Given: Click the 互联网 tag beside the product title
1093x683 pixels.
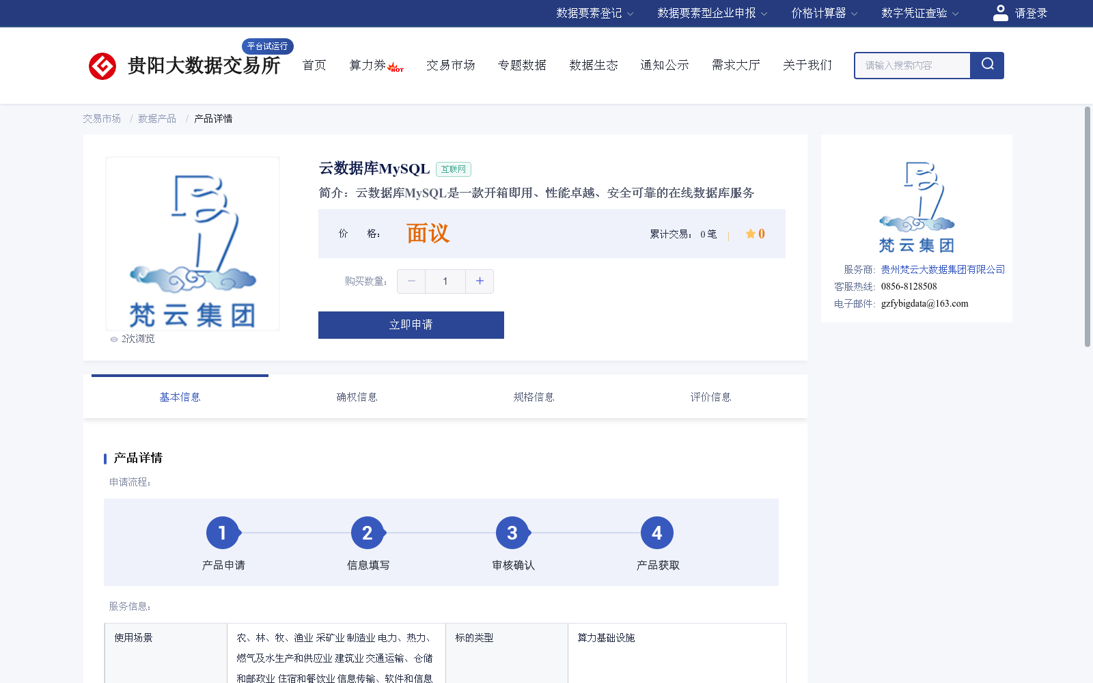Looking at the screenshot, I should tap(454, 169).
